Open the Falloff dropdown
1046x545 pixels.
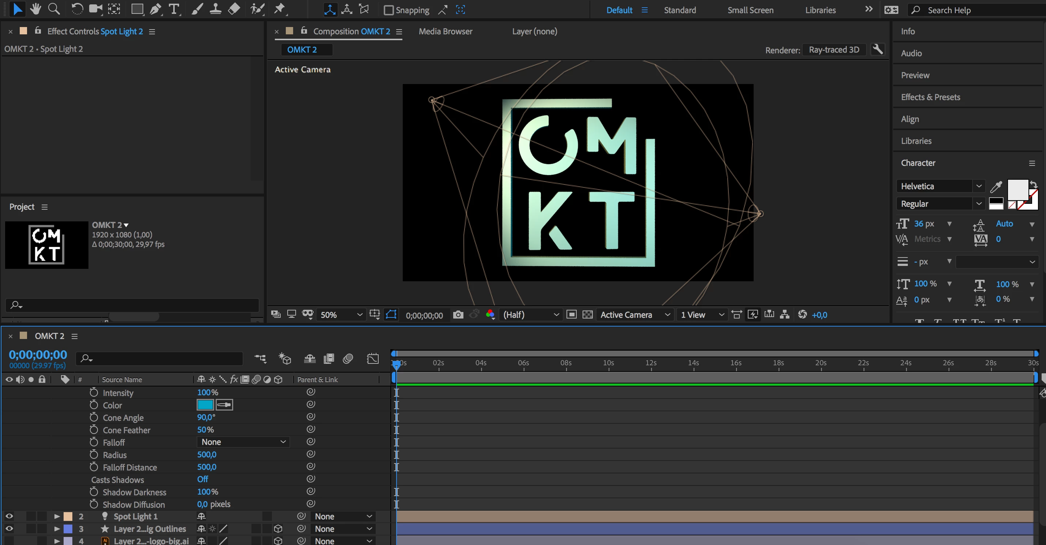[x=243, y=442]
